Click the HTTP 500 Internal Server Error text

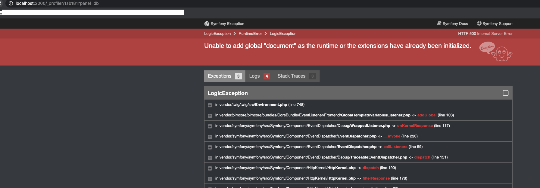point(485,34)
